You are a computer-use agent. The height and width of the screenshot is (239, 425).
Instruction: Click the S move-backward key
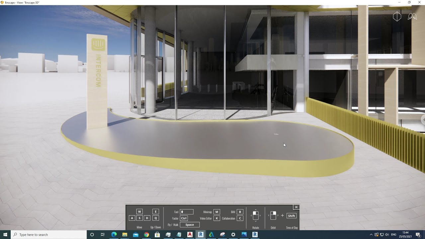point(139,218)
